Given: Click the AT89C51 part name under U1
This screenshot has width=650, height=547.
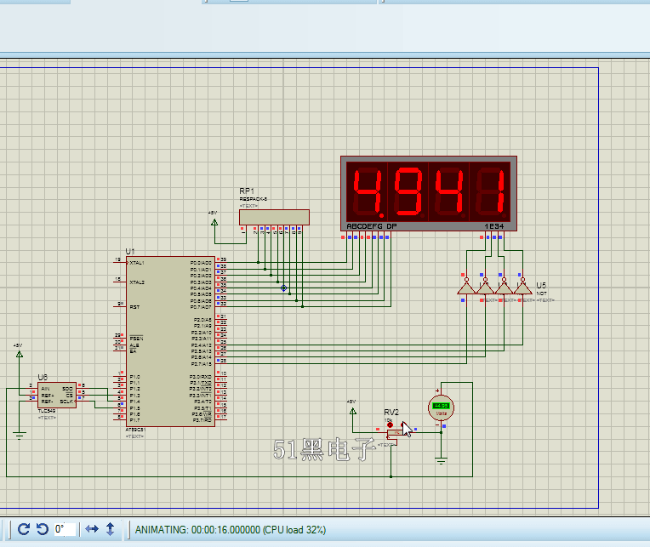Looking at the screenshot, I should (135, 430).
